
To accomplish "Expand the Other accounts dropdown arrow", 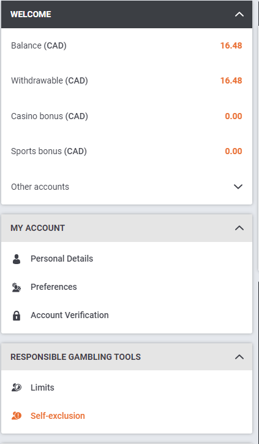I will [x=238, y=187].
